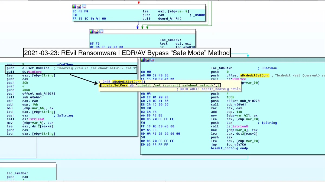Click the jmp target loc_4047C6
This screenshot has width=325, height=182.
click(x=236, y=145)
